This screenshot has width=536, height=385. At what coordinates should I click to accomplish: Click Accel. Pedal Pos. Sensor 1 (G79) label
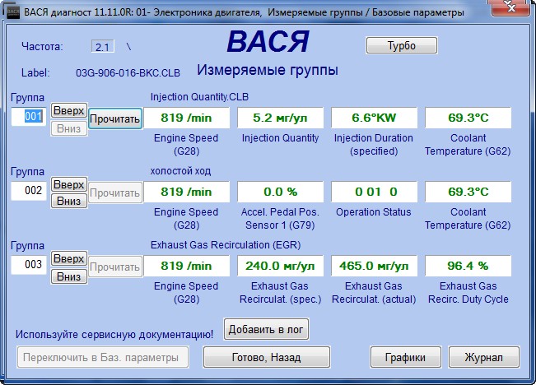point(280,219)
